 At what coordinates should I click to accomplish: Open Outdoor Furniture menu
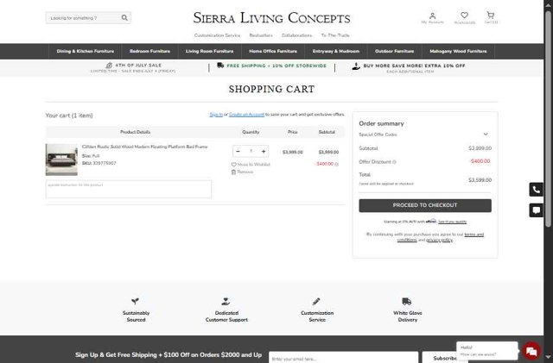(394, 52)
